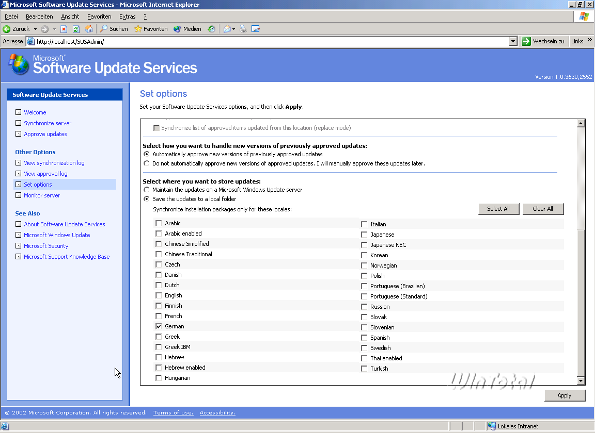Open the Bearbeiten menu

(x=39, y=16)
